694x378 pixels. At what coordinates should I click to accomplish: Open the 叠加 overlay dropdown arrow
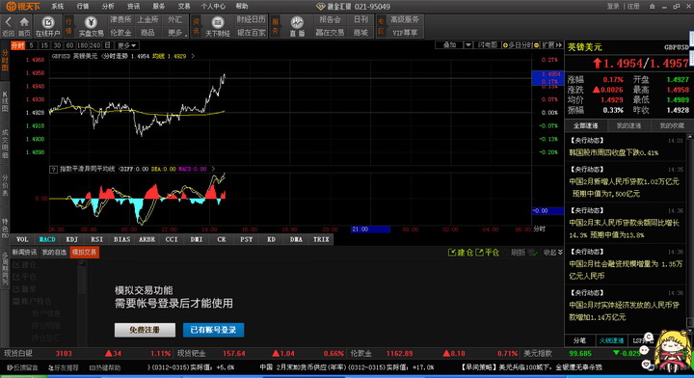coord(467,45)
